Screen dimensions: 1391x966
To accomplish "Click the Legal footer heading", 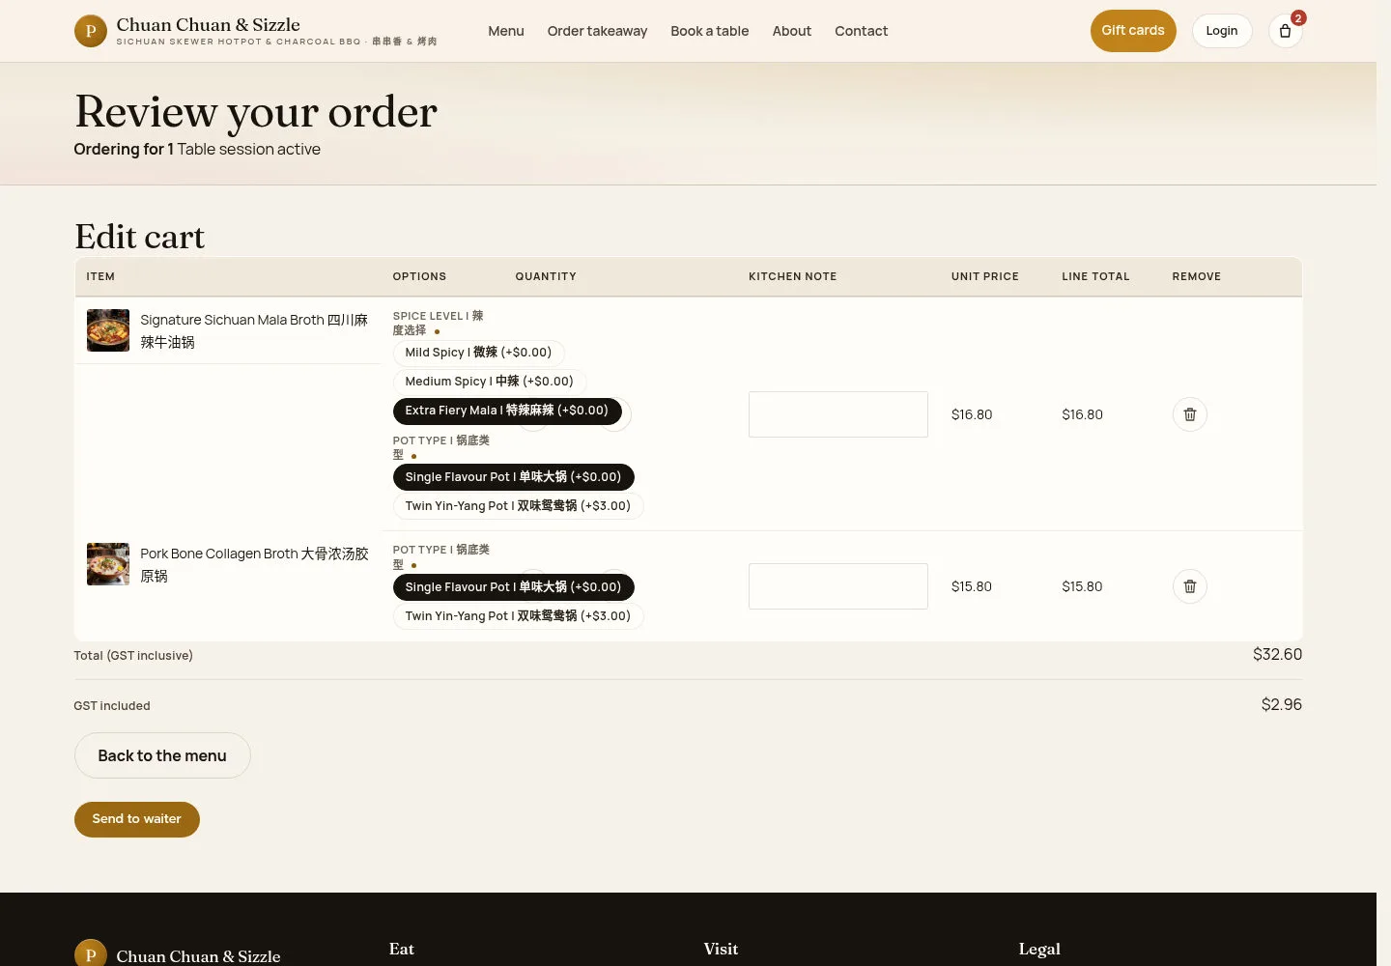I will [x=1039, y=949].
